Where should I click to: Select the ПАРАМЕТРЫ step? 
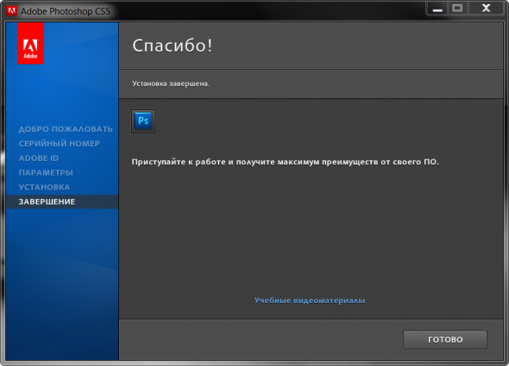click(x=46, y=173)
